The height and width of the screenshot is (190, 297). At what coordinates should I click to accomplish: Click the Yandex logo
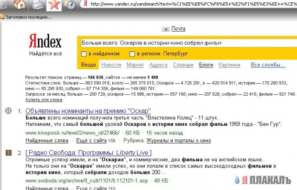click(45, 41)
